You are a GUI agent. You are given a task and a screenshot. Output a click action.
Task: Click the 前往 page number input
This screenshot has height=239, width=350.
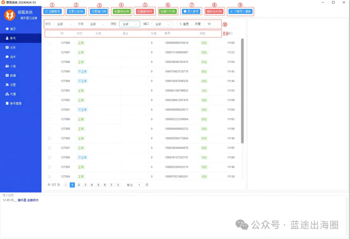point(139,185)
